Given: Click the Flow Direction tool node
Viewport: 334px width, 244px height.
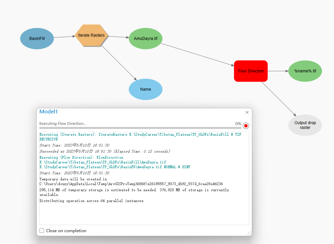Looking at the screenshot, I should pos(250,71).
